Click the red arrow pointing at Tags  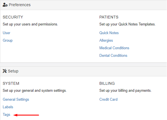coord(26,115)
